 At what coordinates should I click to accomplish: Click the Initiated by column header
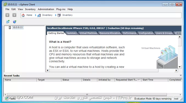pyautogui.click(x=106, y=80)
